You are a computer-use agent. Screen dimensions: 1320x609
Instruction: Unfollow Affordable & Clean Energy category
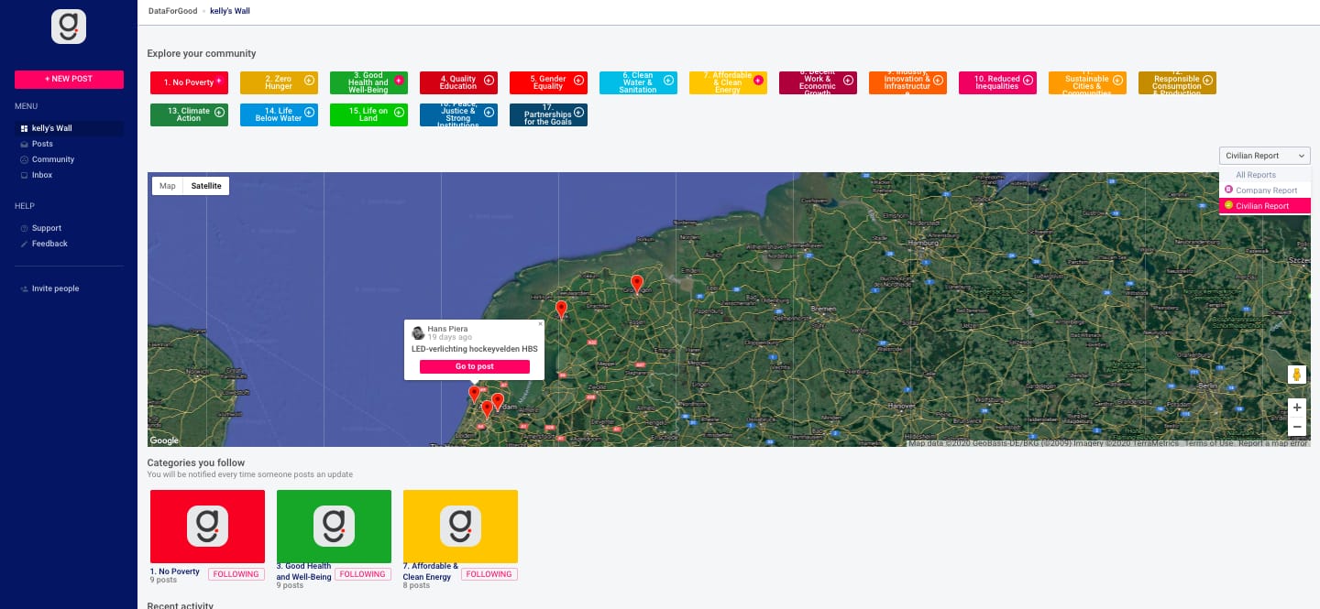tap(489, 574)
